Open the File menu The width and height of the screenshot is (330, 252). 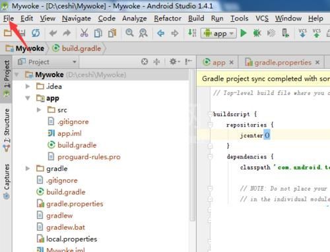(9, 18)
